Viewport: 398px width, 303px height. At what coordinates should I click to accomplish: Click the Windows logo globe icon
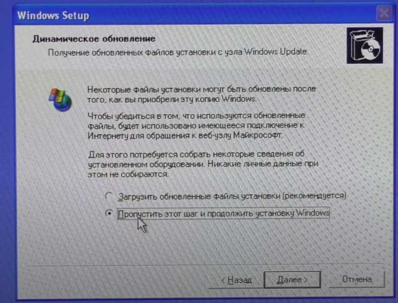coord(60,100)
